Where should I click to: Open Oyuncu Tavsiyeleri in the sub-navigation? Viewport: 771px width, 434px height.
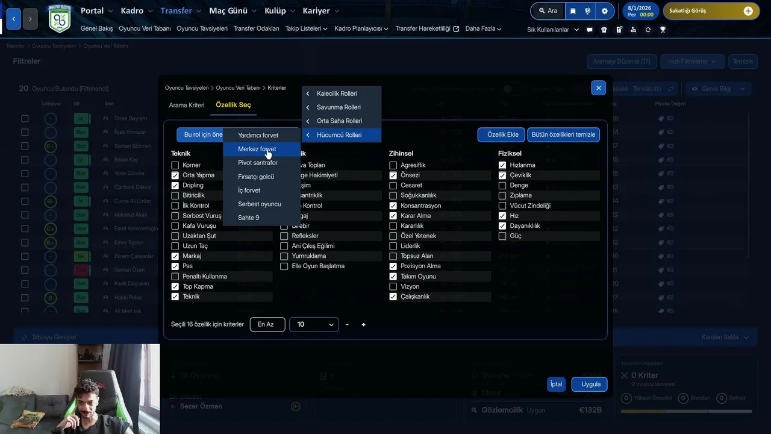pyautogui.click(x=202, y=29)
